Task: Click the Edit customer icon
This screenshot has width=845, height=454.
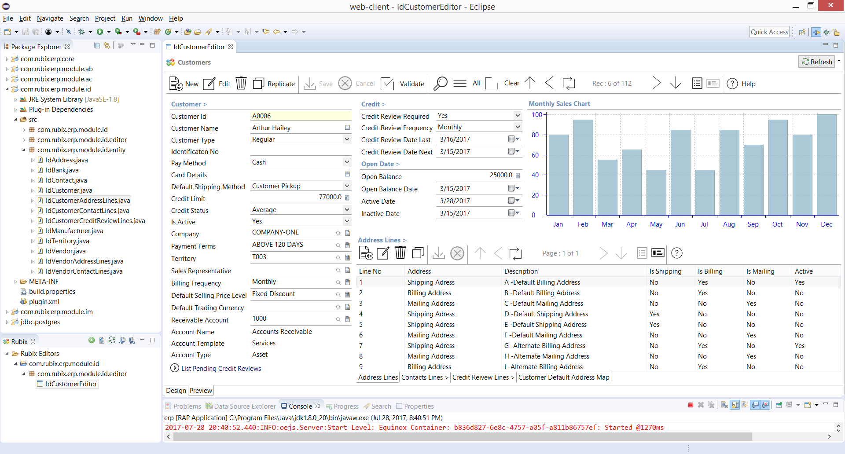Action: (x=209, y=83)
